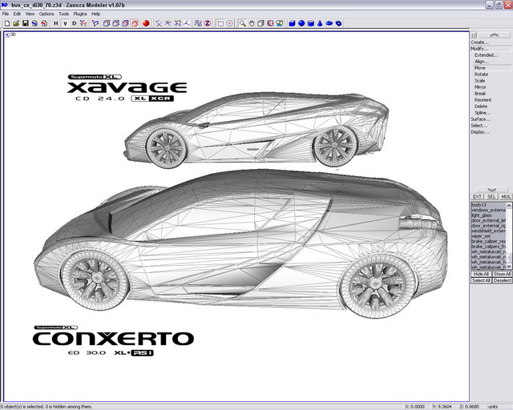
Task: Open the Plugins menu
Action: (x=80, y=14)
